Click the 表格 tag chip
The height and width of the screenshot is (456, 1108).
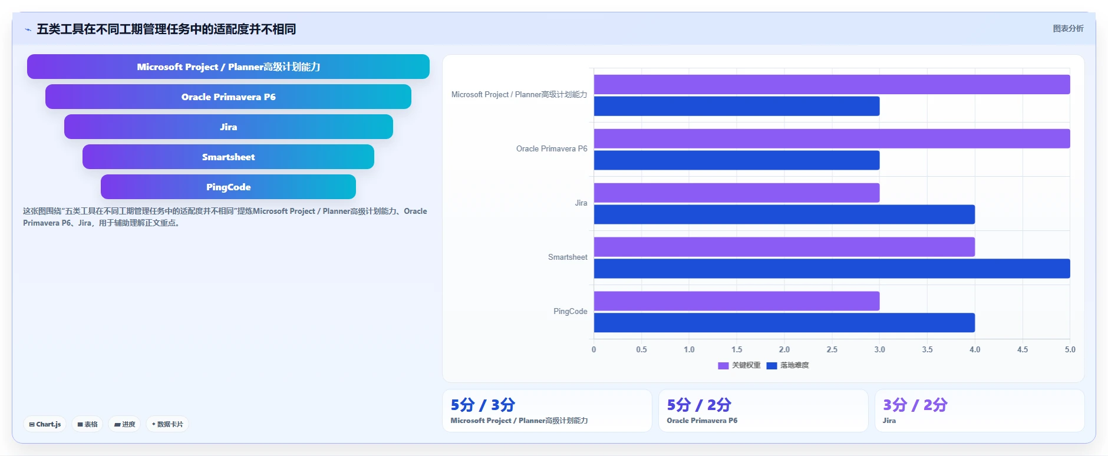(x=87, y=424)
